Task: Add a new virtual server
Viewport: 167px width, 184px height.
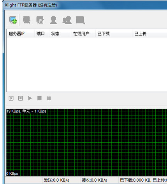Action: tap(13, 20)
